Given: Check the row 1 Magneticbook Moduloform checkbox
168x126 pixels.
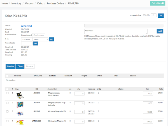Looking at the screenshot, I should tap(7, 93).
